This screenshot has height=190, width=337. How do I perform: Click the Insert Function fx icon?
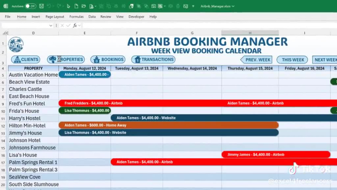[x=75, y=25]
